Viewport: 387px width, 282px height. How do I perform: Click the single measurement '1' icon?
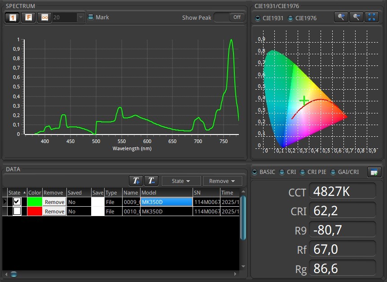(x=13, y=17)
